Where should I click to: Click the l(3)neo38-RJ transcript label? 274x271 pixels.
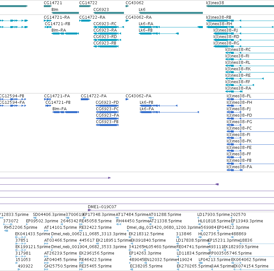click(x=225, y=30)
